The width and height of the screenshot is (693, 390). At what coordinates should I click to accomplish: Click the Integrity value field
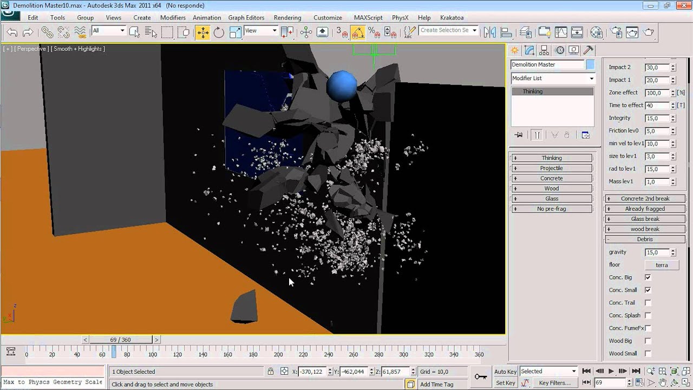coord(657,118)
